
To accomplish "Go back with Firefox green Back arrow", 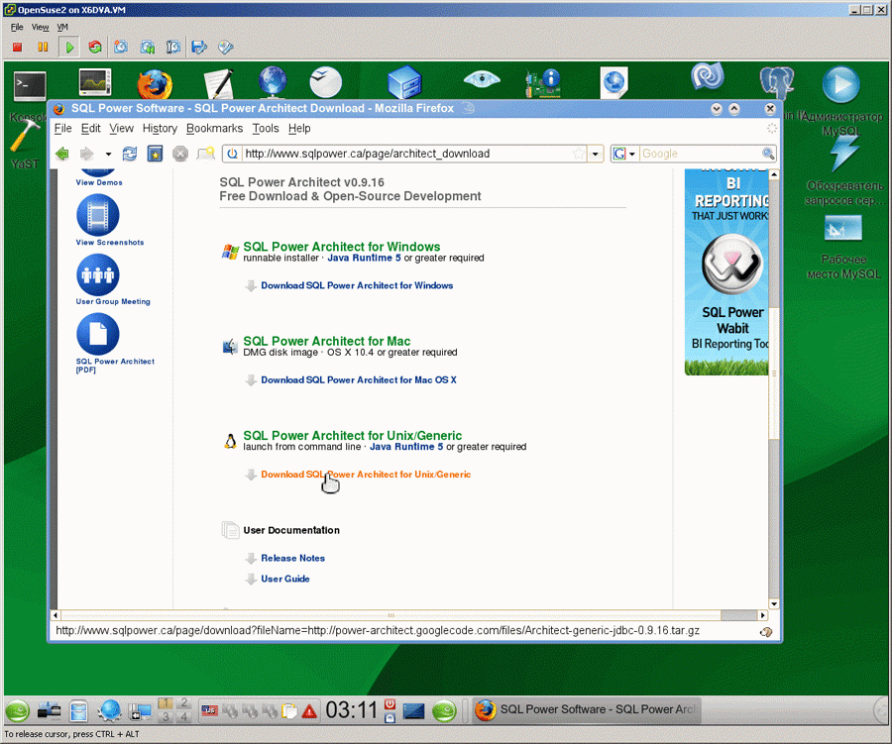I will point(62,154).
